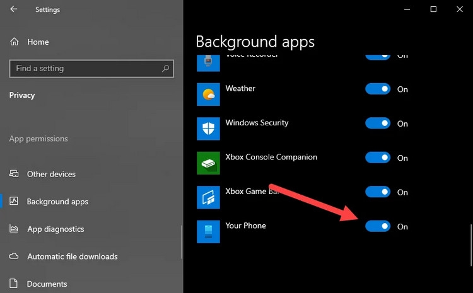Switch off Your Phone background toggle

click(x=378, y=226)
